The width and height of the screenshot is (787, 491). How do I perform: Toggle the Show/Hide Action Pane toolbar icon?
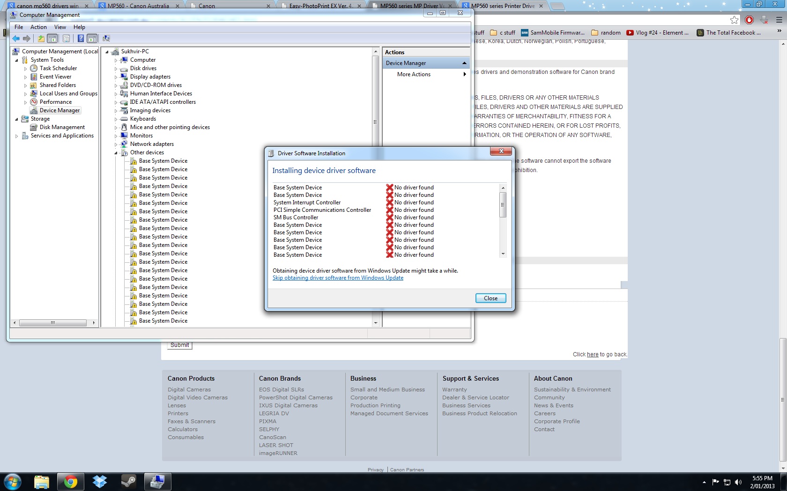coord(92,38)
